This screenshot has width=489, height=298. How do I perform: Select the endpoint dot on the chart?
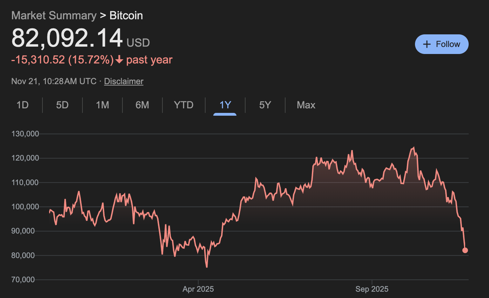click(x=465, y=250)
